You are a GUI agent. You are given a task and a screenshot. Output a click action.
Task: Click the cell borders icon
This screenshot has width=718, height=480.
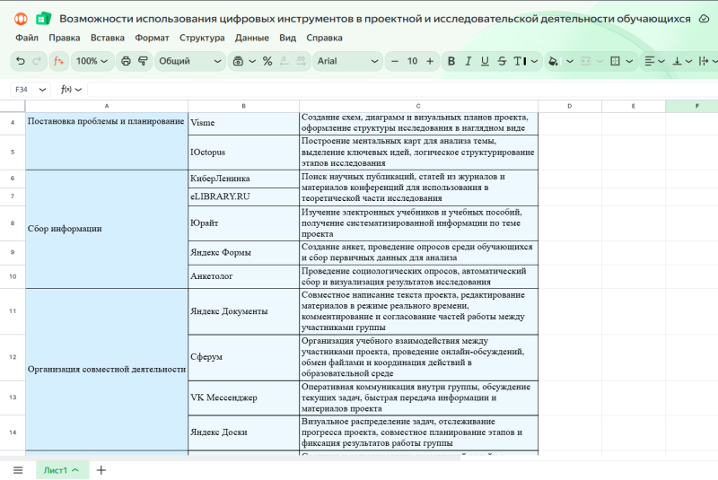[615, 61]
